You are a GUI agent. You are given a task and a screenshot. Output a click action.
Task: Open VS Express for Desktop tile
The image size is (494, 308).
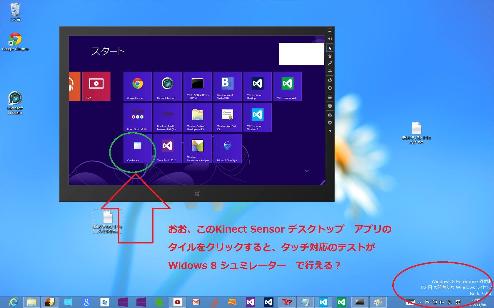(x=258, y=86)
